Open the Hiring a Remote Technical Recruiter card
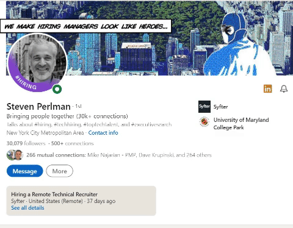 point(81,201)
